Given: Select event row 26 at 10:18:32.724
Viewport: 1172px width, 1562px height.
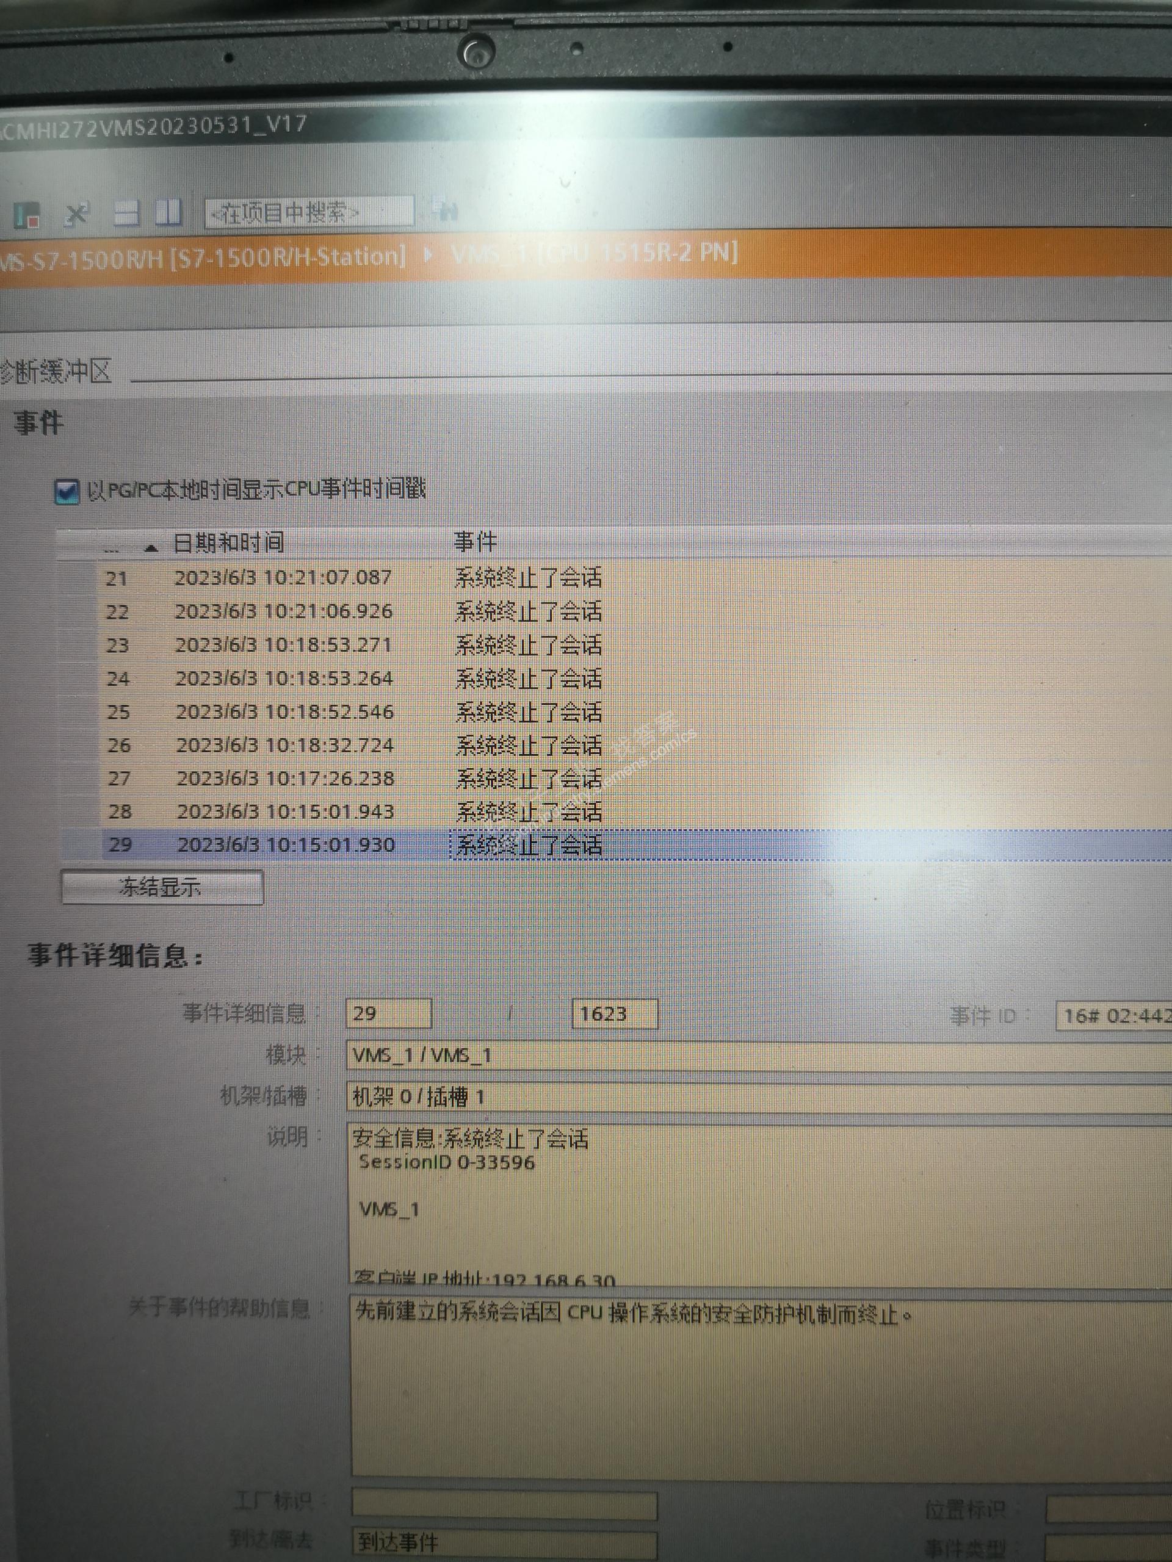Looking at the screenshot, I should pyautogui.click(x=284, y=745).
